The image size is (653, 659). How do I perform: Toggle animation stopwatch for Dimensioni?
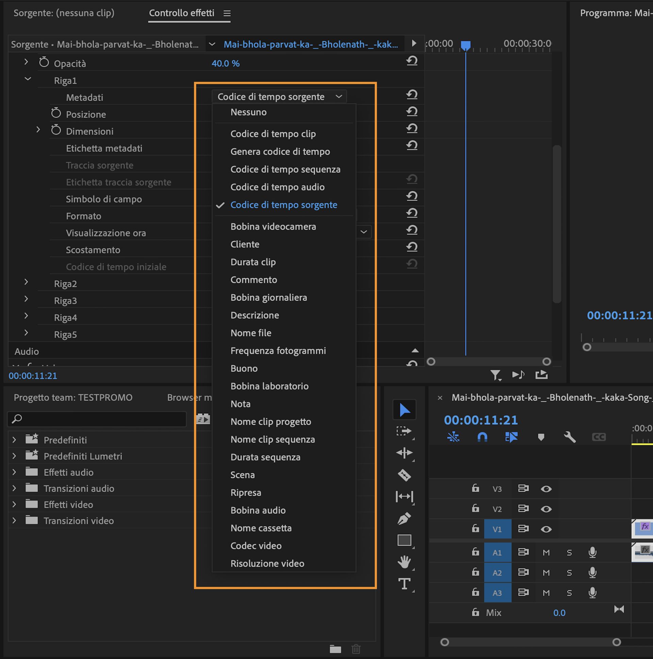56,130
